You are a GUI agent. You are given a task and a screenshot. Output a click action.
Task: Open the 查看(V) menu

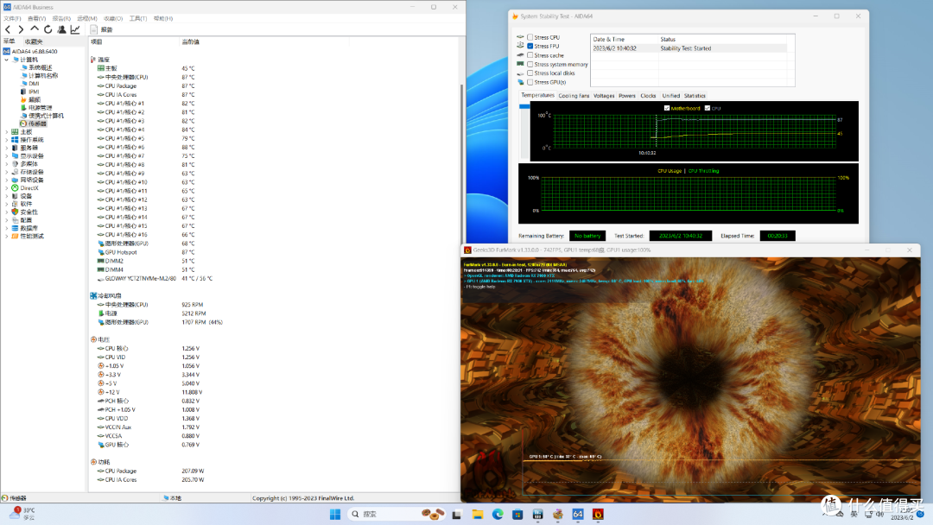tap(36, 18)
